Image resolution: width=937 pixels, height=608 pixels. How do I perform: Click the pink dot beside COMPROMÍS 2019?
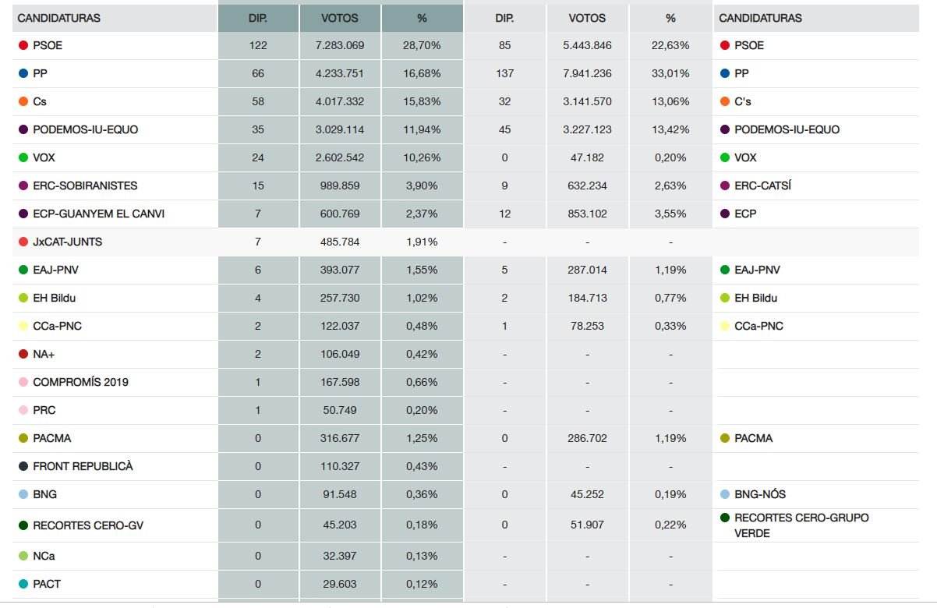point(23,382)
